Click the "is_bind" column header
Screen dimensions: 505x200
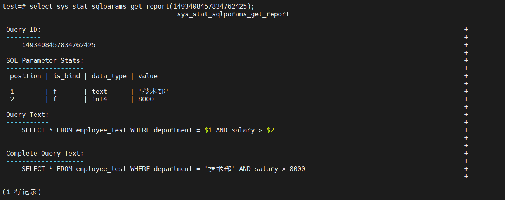[66, 76]
